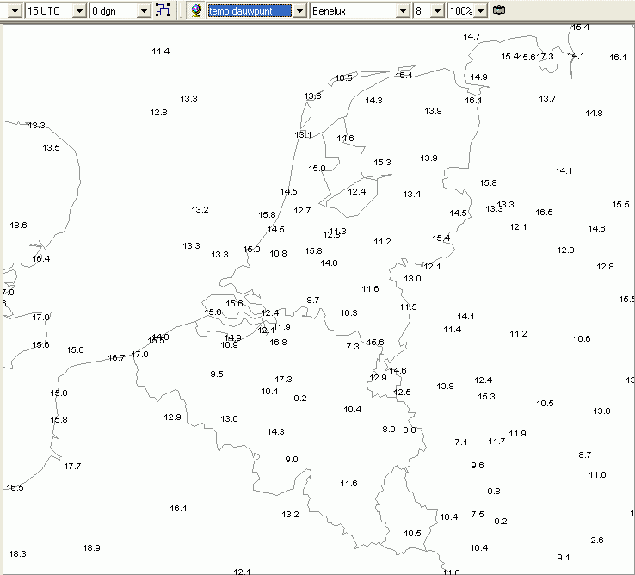Viewport: 635px width, 575px height.
Task: Open the font size 8 dropdown arrow
Action: click(437, 11)
